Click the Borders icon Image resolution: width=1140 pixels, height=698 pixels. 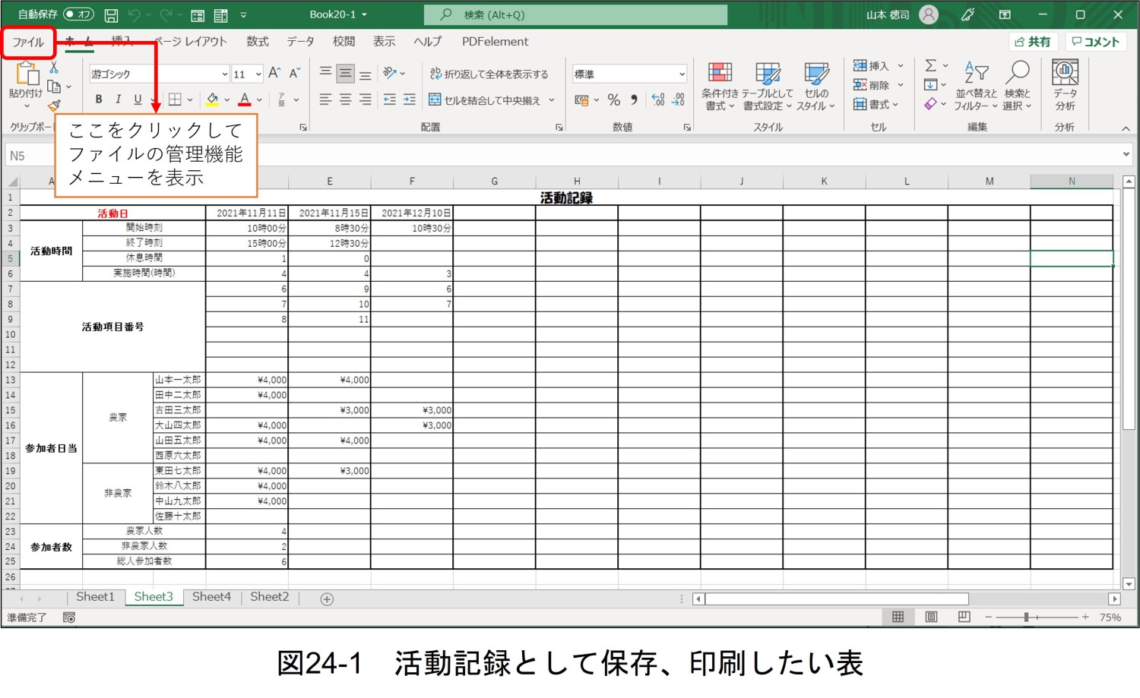pyautogui.click(x=175, y=99)
